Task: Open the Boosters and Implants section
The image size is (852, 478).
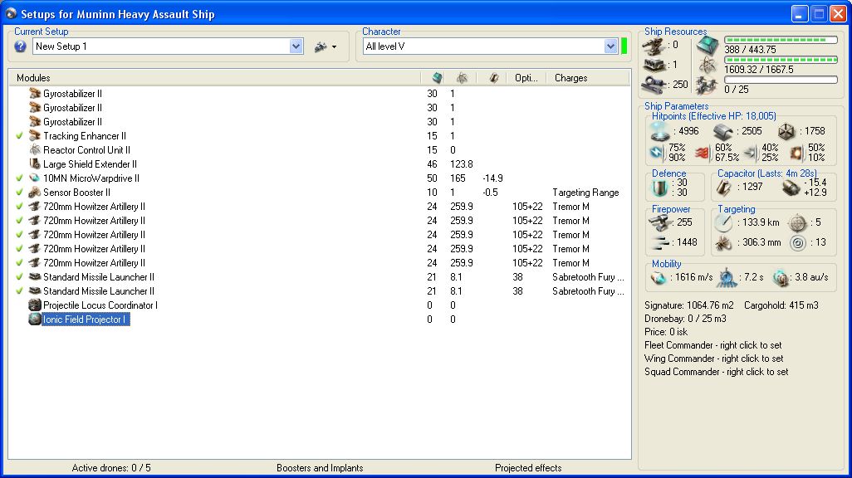Action: point(320,468)
